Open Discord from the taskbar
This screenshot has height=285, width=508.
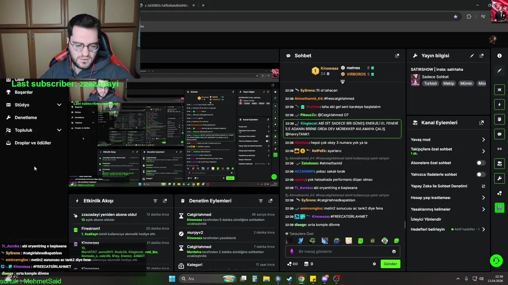[x=325, y=279]
